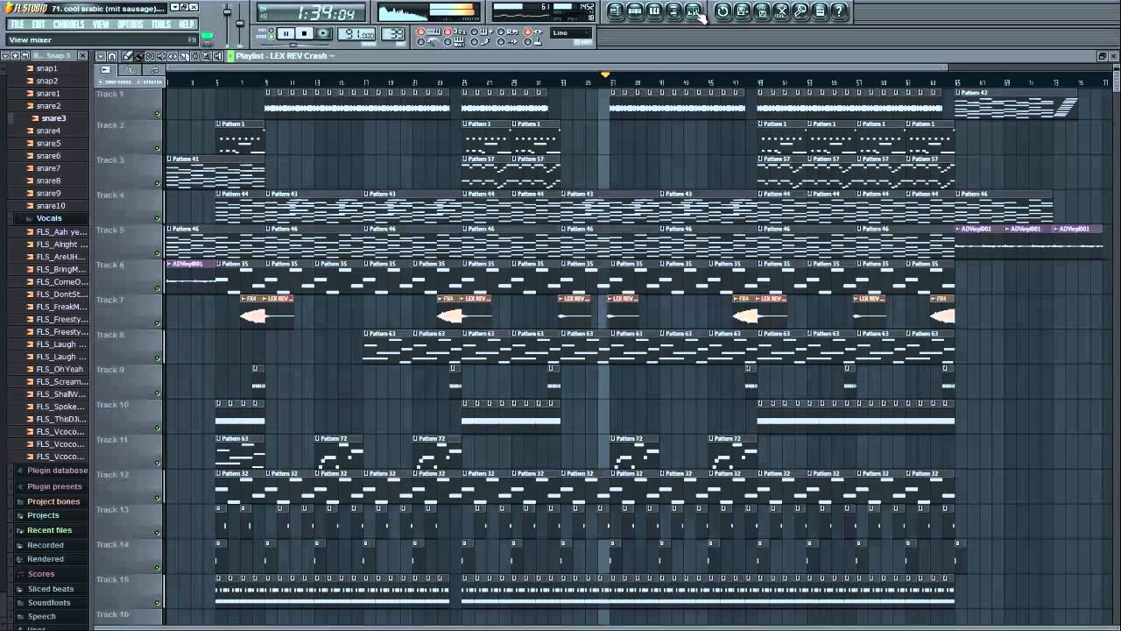Click the orange playhead marker on timeline
The height and width of the screenshot is (631, 1121).
pyautogui.click(x=605, y=75)
